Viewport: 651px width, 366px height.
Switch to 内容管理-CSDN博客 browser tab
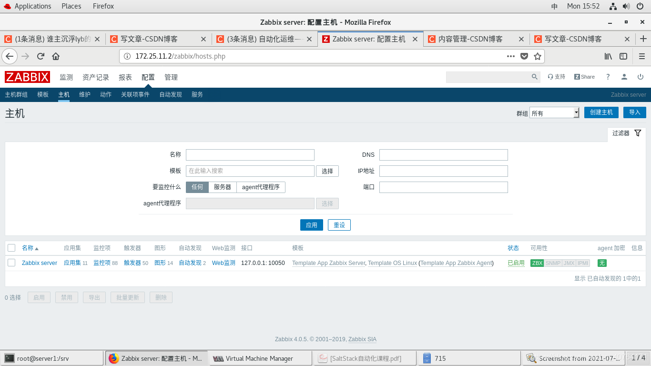pyautogui.click(x=476, y=39)
